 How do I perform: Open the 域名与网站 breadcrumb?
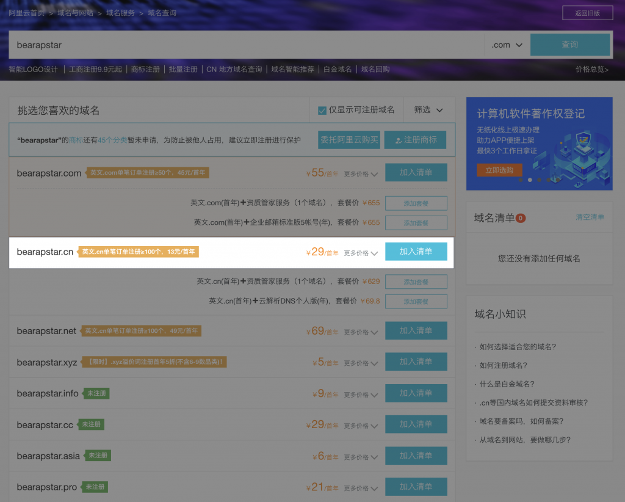point(75,13)
